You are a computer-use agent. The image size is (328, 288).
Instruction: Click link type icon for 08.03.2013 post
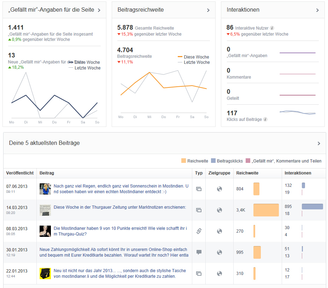tap(199, 231)
